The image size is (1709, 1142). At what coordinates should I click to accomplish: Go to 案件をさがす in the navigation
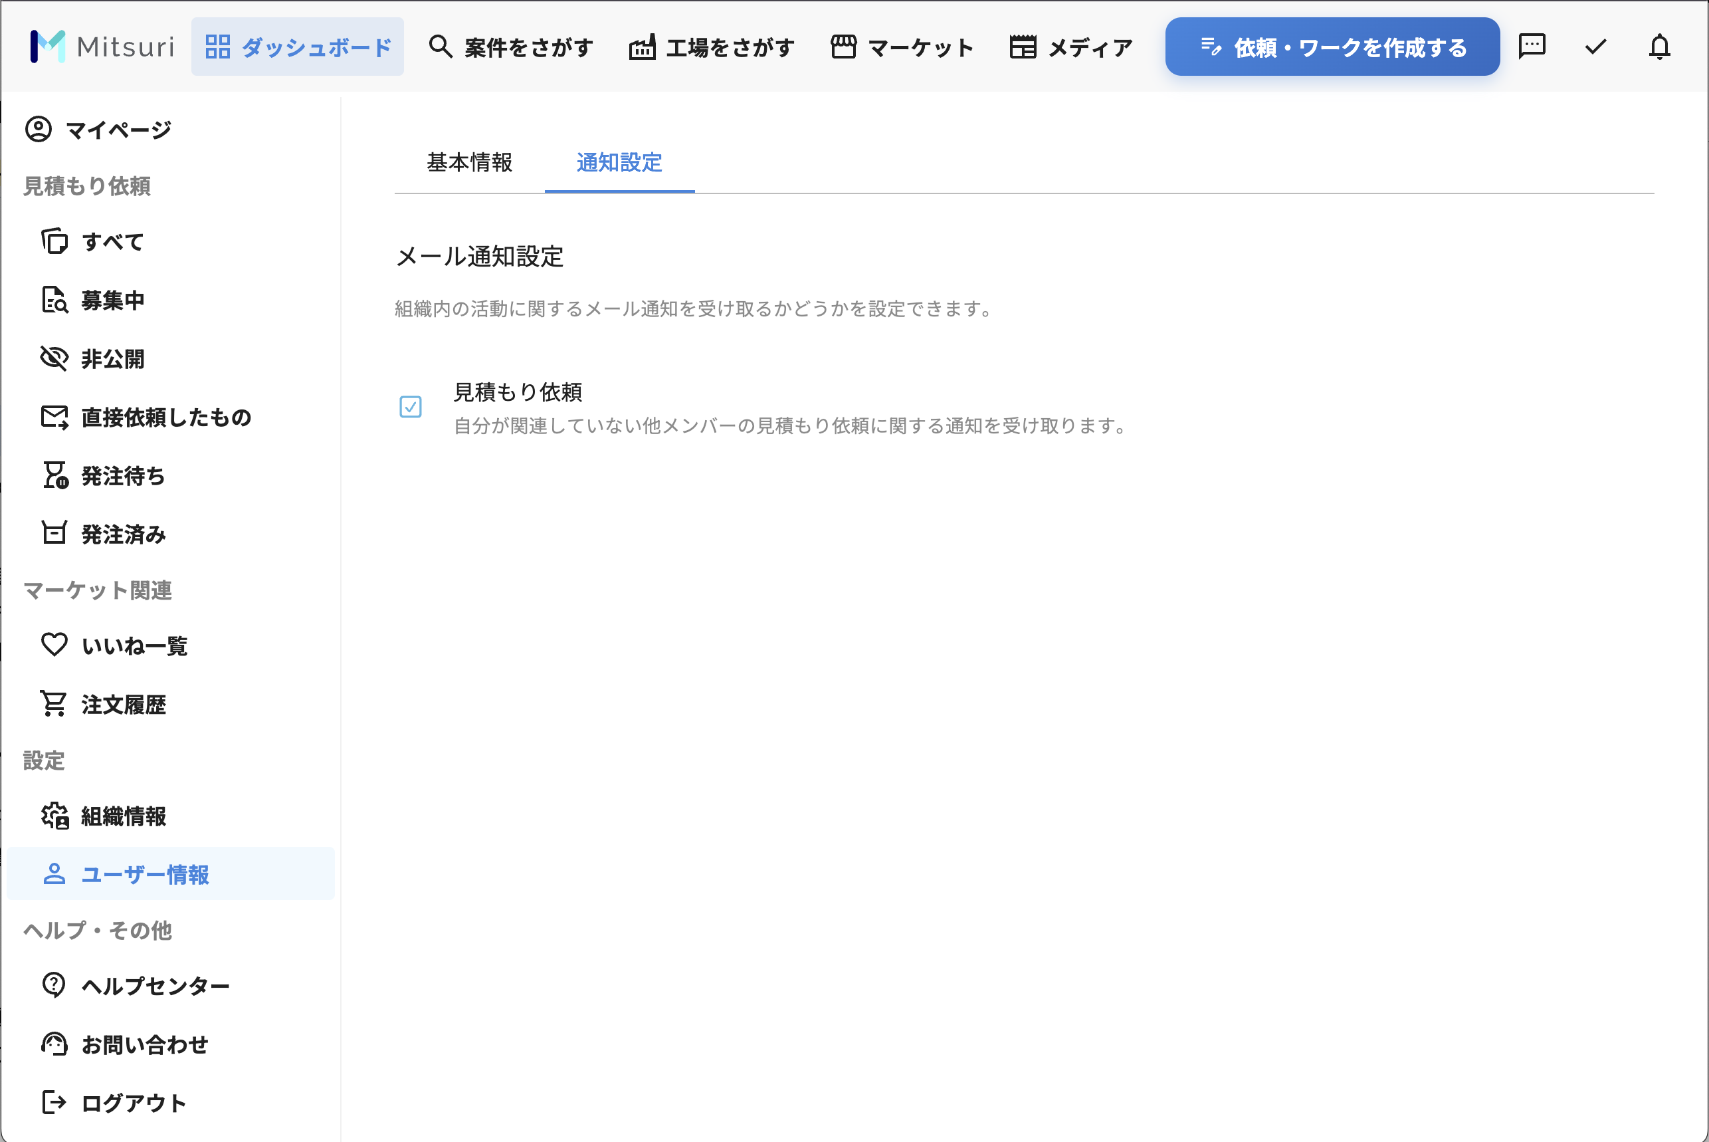[511, 47]
